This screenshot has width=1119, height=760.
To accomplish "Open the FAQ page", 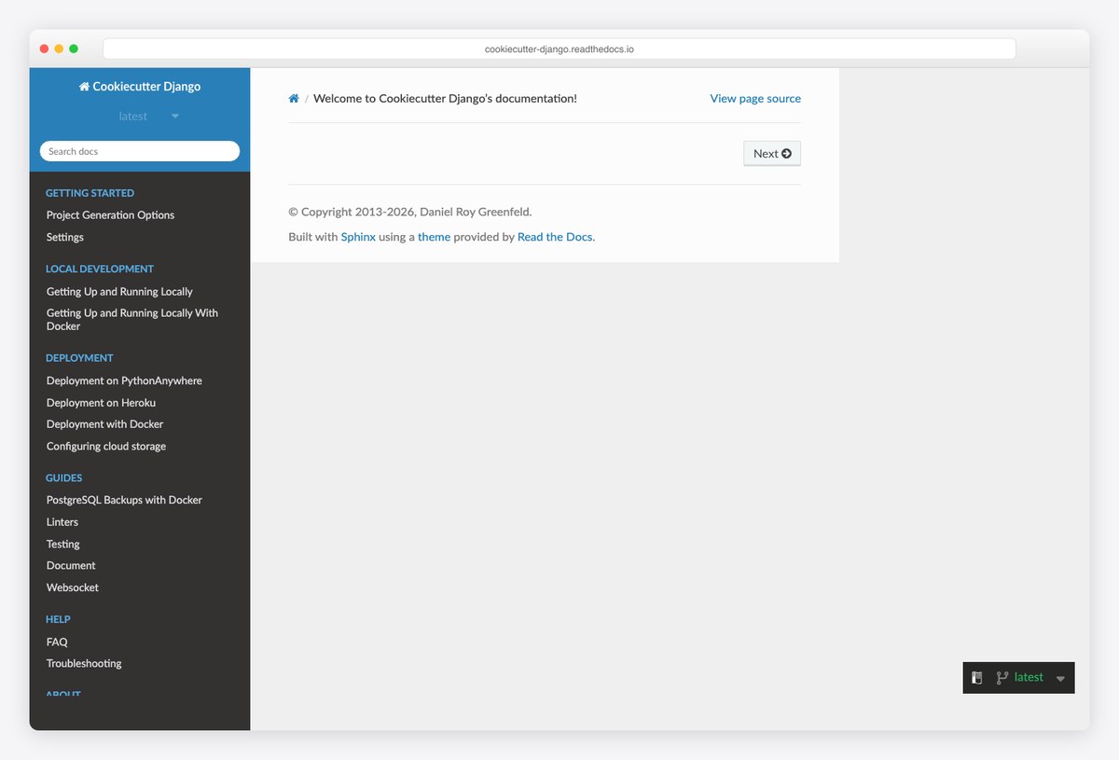I will [57, 643].
